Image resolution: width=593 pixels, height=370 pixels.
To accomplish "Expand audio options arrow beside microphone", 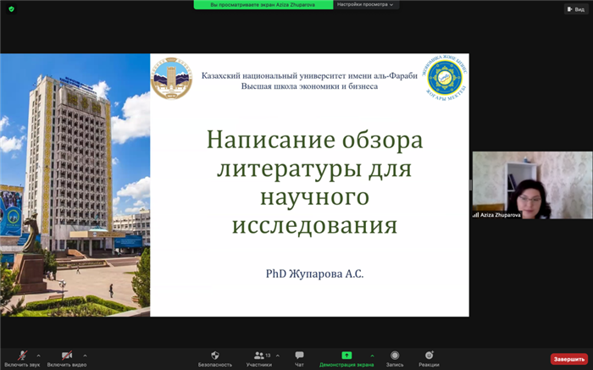I will point(38,356).
